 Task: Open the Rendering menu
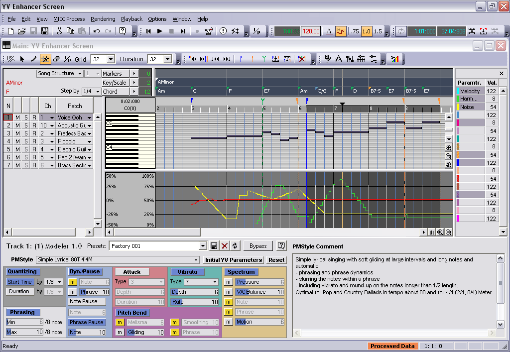coord(103,19)
